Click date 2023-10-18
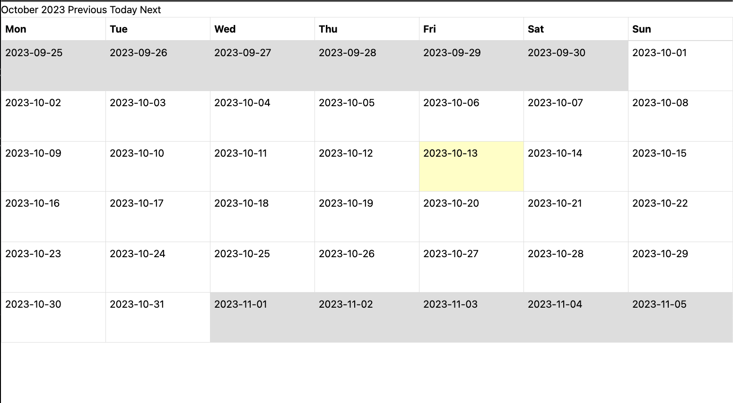Screen dimensions: 733x403 (262, 217)
